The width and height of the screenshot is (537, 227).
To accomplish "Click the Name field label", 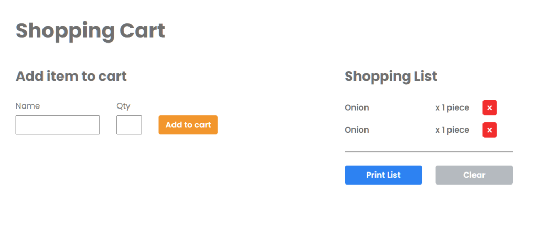I will [x=28, y=106].
